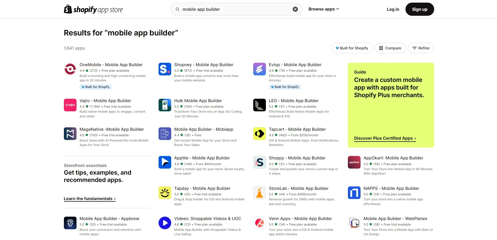
Task: Click StoreLab's From $499/month pricing text
Action: (x=303, y=194)
